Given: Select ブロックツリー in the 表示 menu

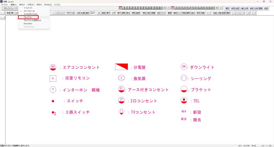Looking at the screenshot, I should (x=28, y=17).
